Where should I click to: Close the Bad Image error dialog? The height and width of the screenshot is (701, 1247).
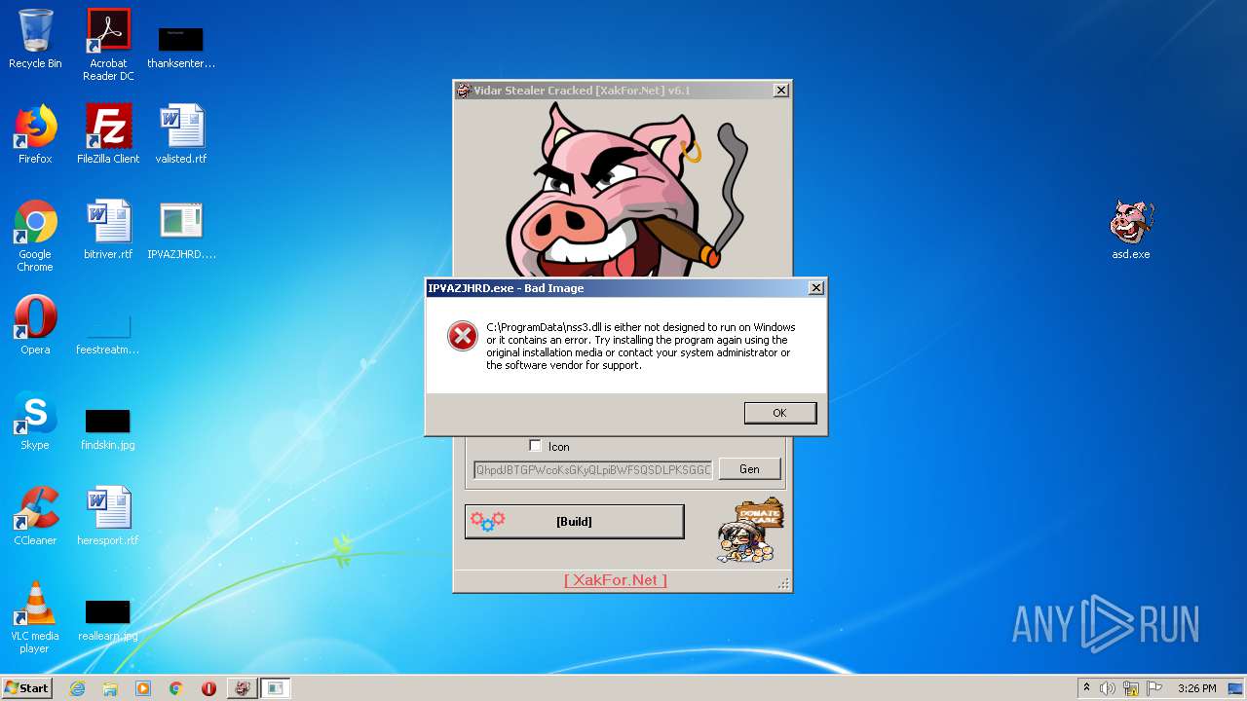(x=816, y=288)
